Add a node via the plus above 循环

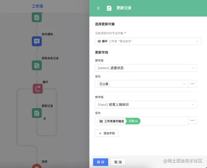point(37,77)
